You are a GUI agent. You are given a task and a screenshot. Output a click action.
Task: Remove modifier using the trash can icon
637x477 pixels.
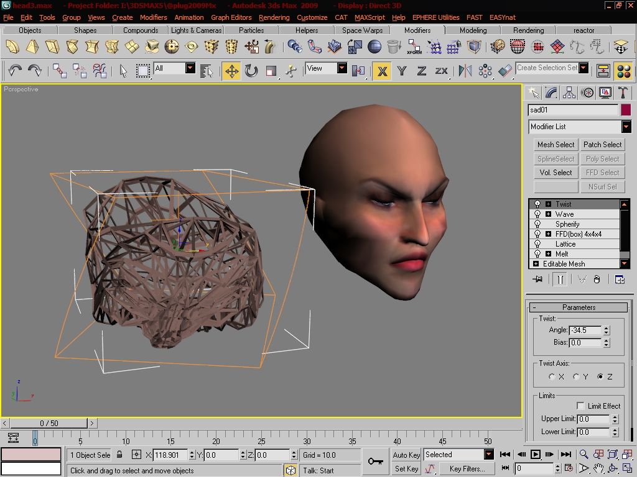click(x=597, y=279)
